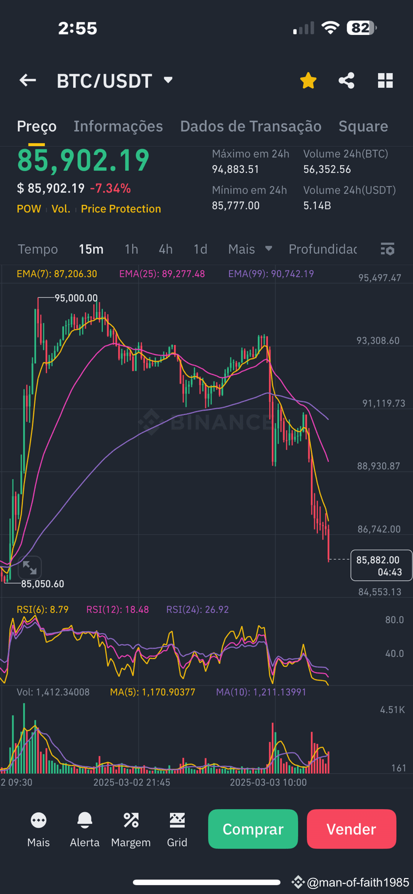The height and width of the screenshot is (894, 413).
Task: Tap the Máximo em 24h value 94,883.51
Action: (x=235, y=170)
